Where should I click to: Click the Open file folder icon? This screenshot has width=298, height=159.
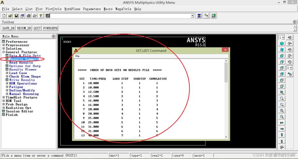click(x=10, y=16)
